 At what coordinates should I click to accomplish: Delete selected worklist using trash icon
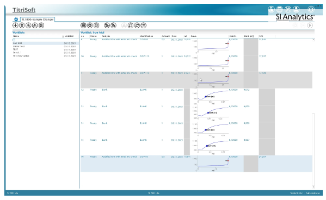point(22,26)
